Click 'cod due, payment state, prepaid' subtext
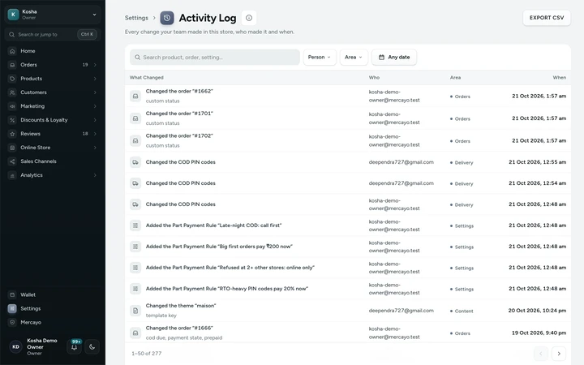The height and width of the screenshot is (365, 584). [x=184, y=337]
